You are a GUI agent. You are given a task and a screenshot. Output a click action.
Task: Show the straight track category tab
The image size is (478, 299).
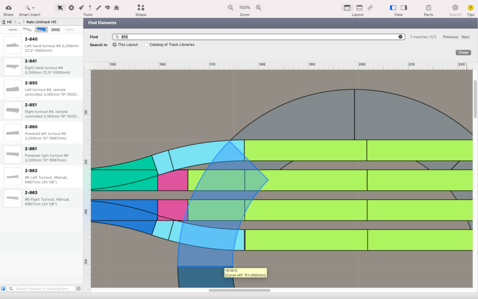pos(13,29)
